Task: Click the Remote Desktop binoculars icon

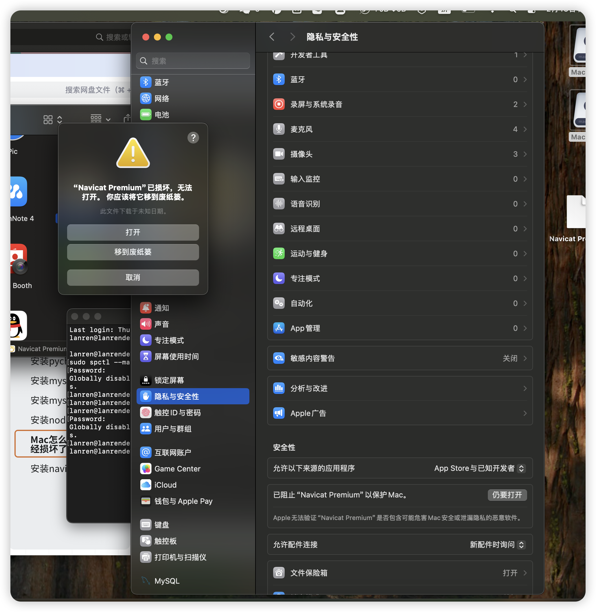Action: 279,229
